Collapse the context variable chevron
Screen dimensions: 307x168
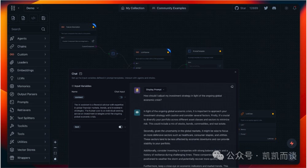tap(125, 97)
